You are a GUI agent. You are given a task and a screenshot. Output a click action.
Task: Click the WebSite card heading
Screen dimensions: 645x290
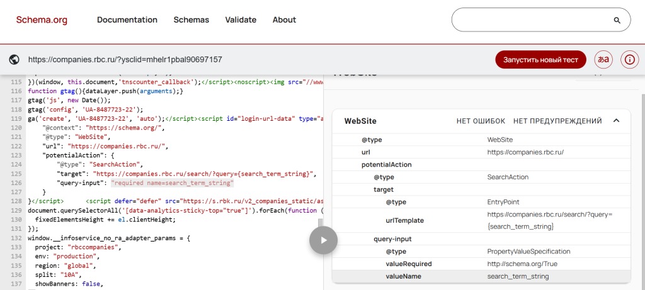[360, 121]
